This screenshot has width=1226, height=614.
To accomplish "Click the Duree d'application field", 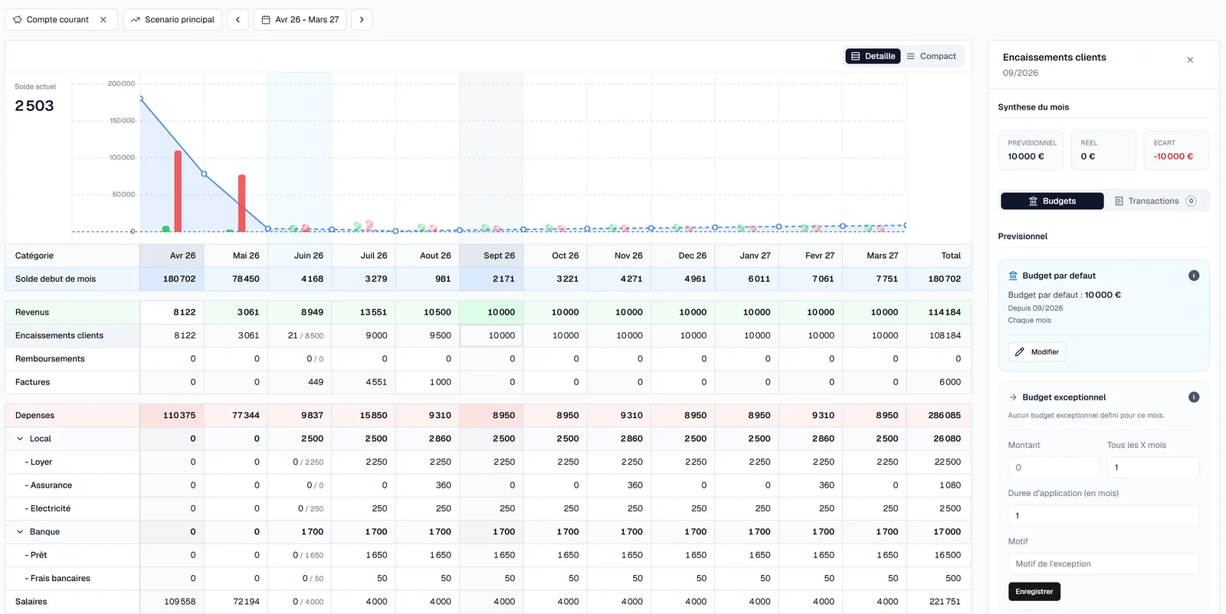I will pyautogui.click(x=1103, y=516).
